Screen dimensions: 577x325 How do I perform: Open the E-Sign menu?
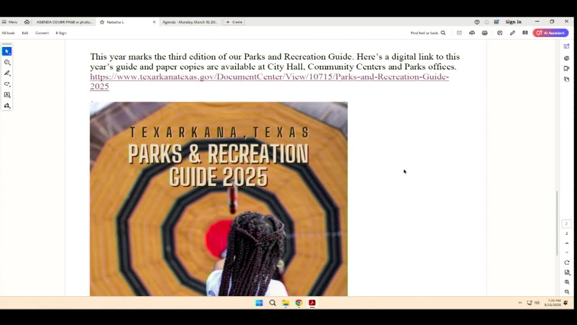pos(61,33)
